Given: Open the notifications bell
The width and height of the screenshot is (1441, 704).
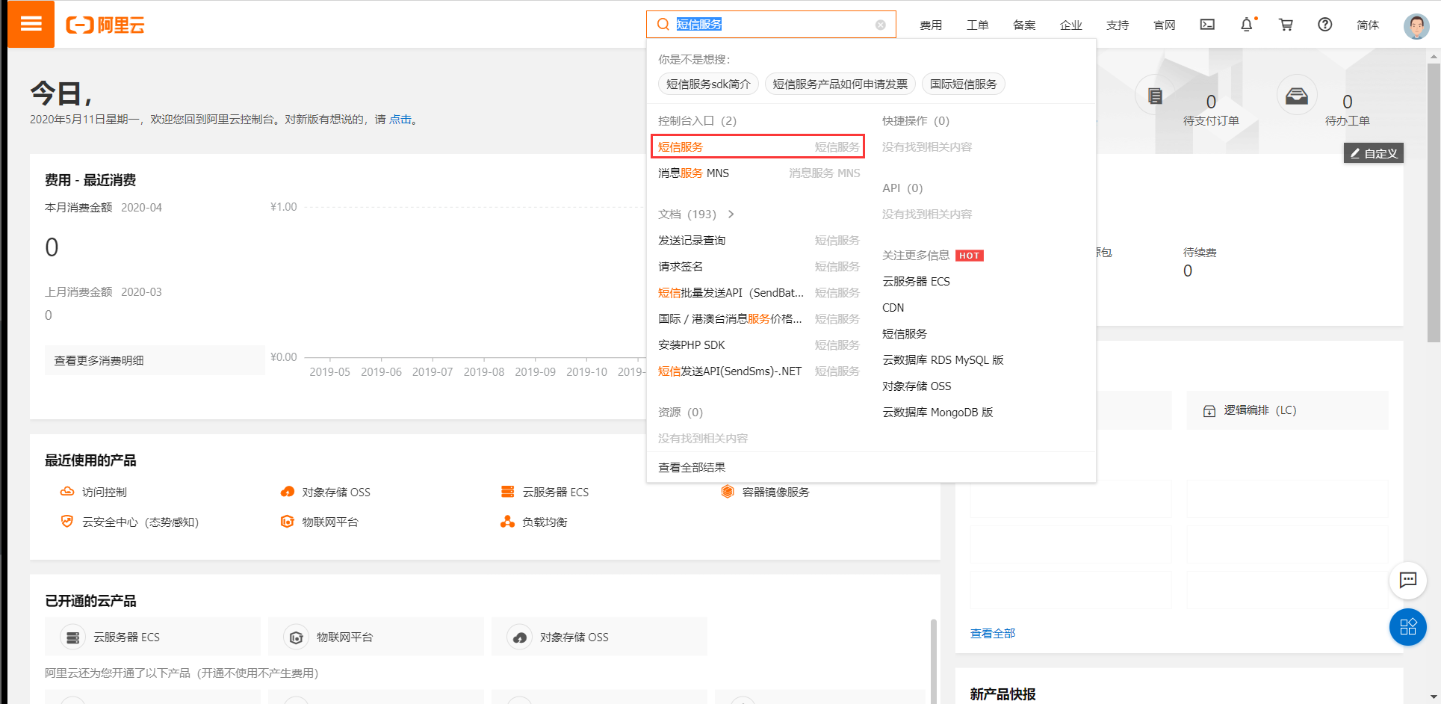Looking at the screenshot, I should click(x=1247, y=25).
